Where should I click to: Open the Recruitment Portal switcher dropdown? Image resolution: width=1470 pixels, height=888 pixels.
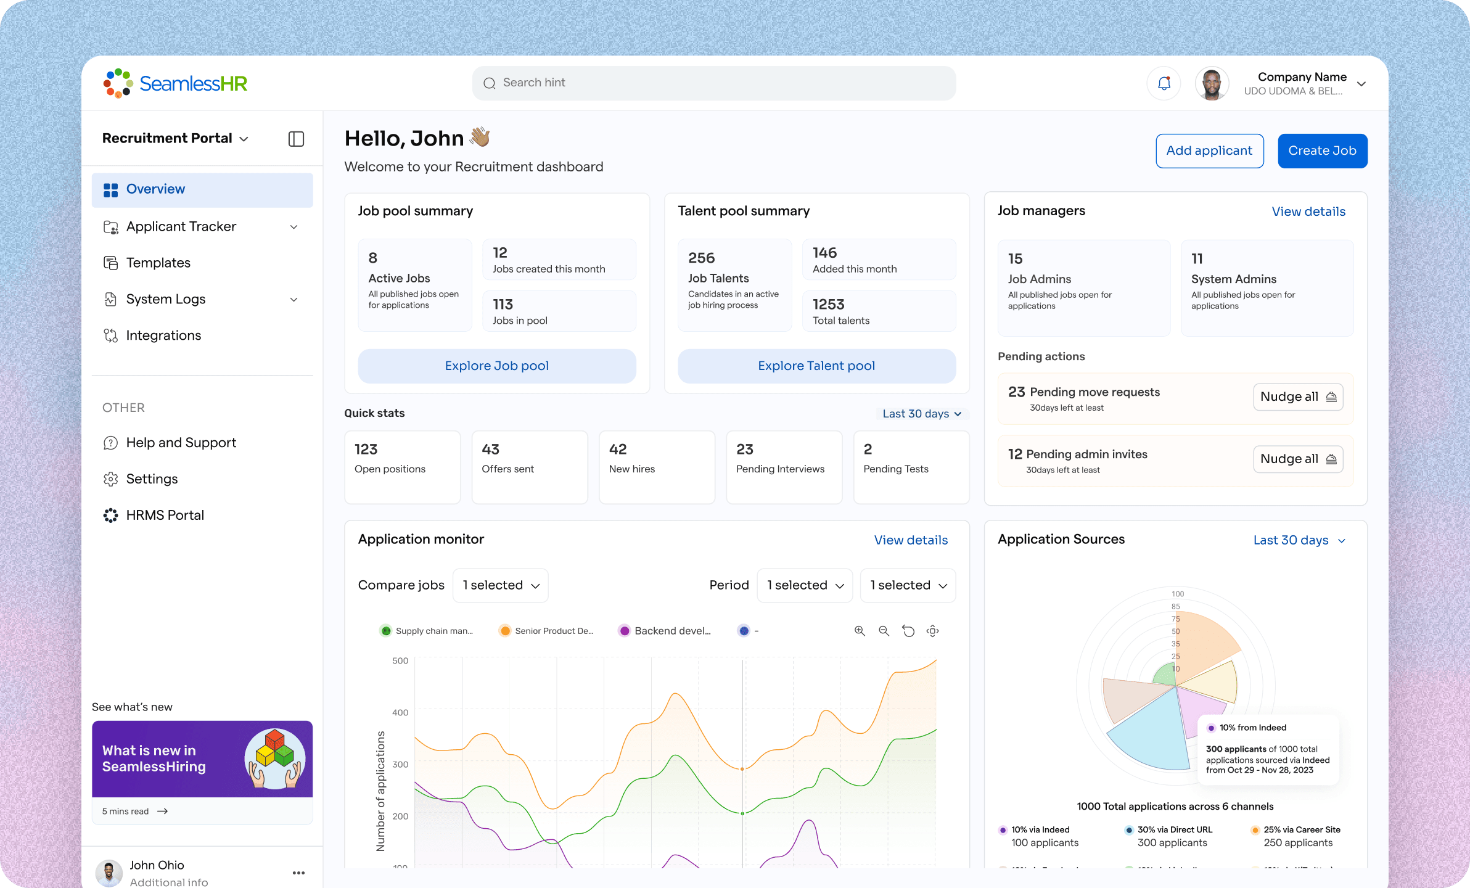pos(176,138)
